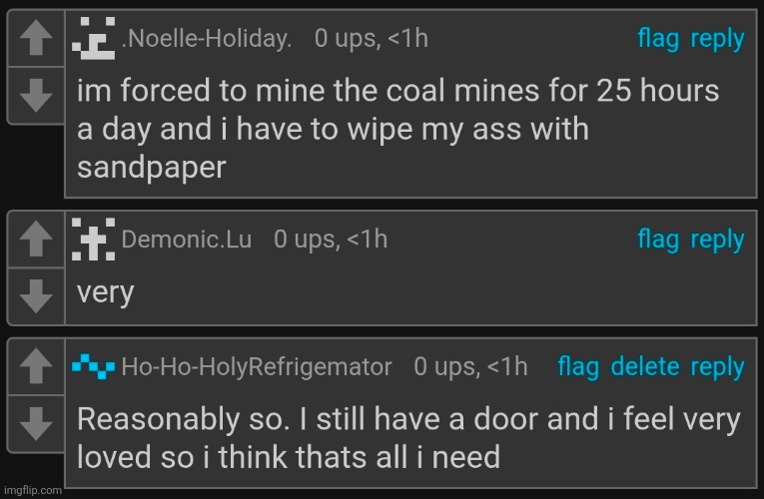This screenshot has width=764, height=499.
Task: Downvote .Noelle-Holiday.'s coal mines comment
Action: 36,95
